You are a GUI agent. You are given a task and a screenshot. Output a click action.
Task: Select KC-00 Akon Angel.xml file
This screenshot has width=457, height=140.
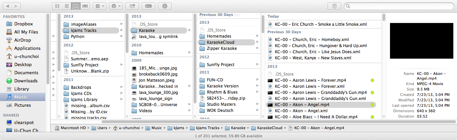click(x=301, y=111)
